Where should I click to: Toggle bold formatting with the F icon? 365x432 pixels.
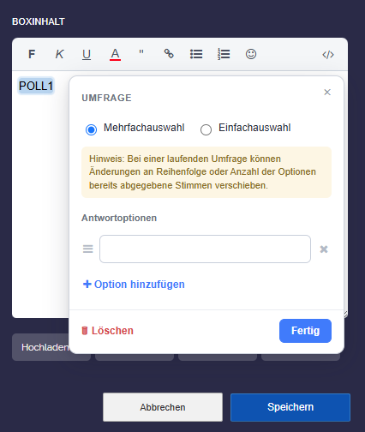tap(32, 54)
